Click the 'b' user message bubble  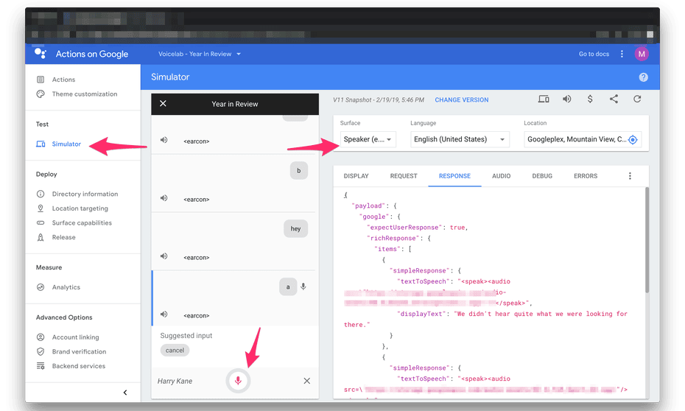pos(299,171)
